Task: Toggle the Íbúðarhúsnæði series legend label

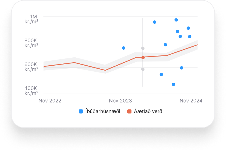Action: (x=103, y=111)
